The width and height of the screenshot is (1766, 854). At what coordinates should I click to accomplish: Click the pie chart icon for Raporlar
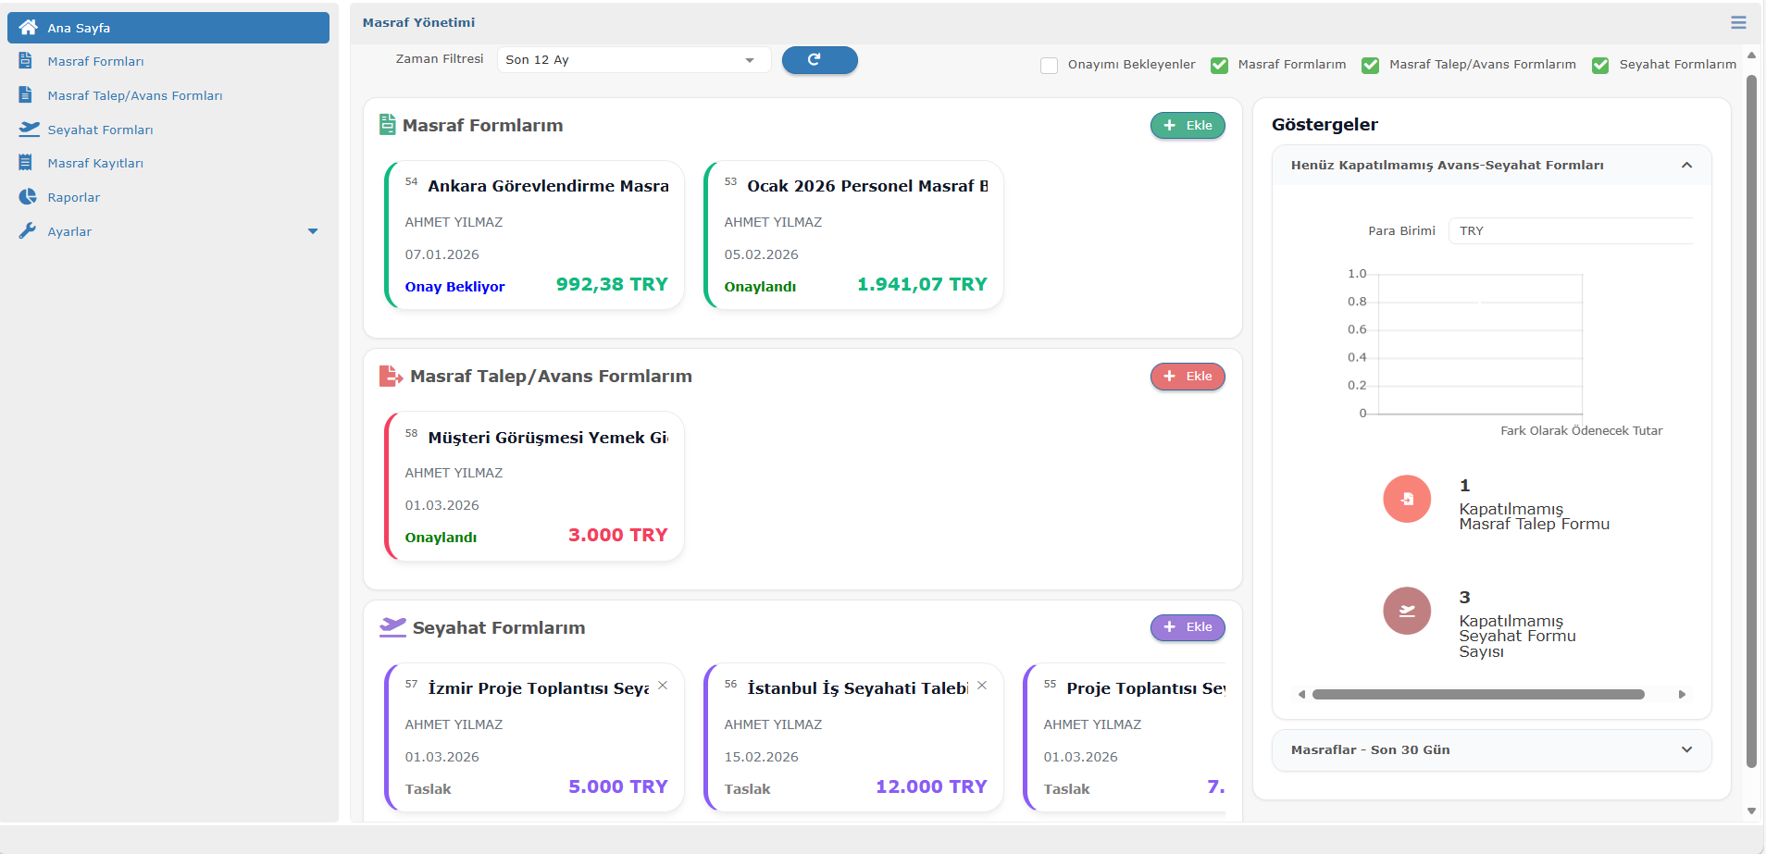pyautogui.click(x=28, y=197)
